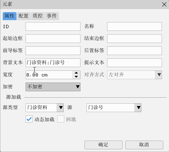This screenshot has height=152, width=169.
Task: Click the 取消 button
Action: pyautogui.click(x=144, y=145)
